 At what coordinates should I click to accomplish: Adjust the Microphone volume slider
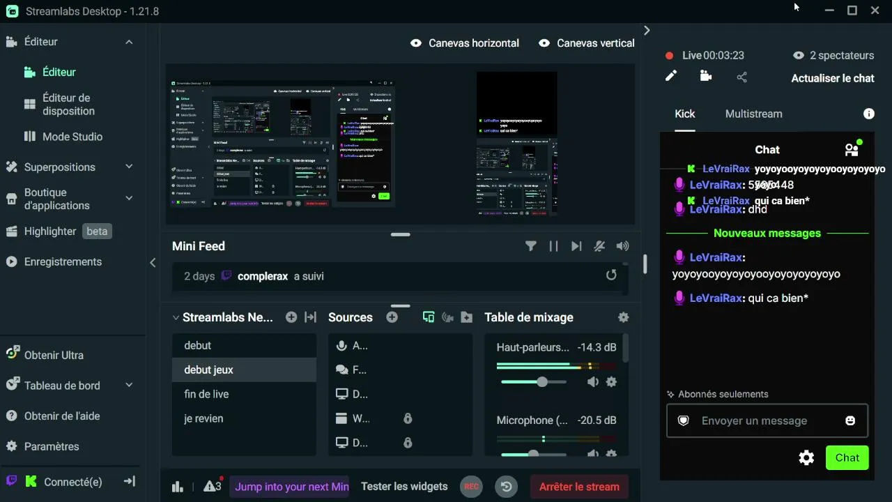tap(534, 454)
